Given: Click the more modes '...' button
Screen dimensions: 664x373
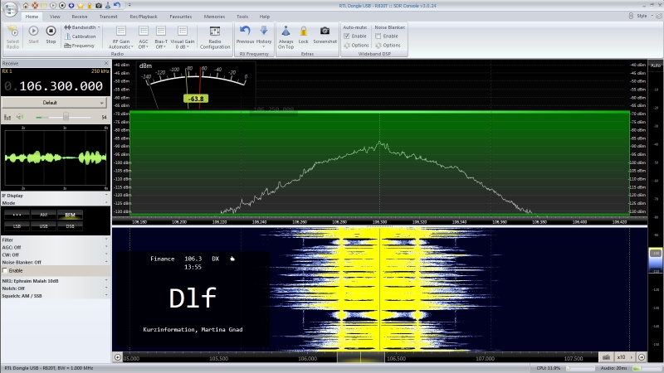Looking at the screenshot, I should [17, 215].
